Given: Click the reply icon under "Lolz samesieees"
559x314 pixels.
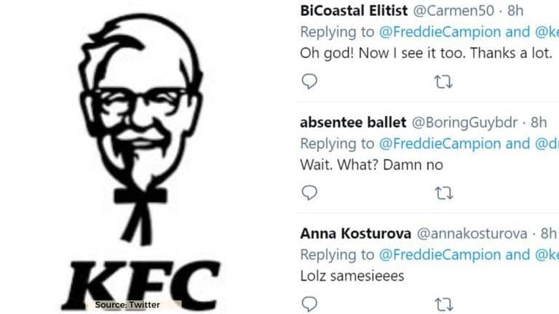Looking at the screenshot, I should 309,303.
